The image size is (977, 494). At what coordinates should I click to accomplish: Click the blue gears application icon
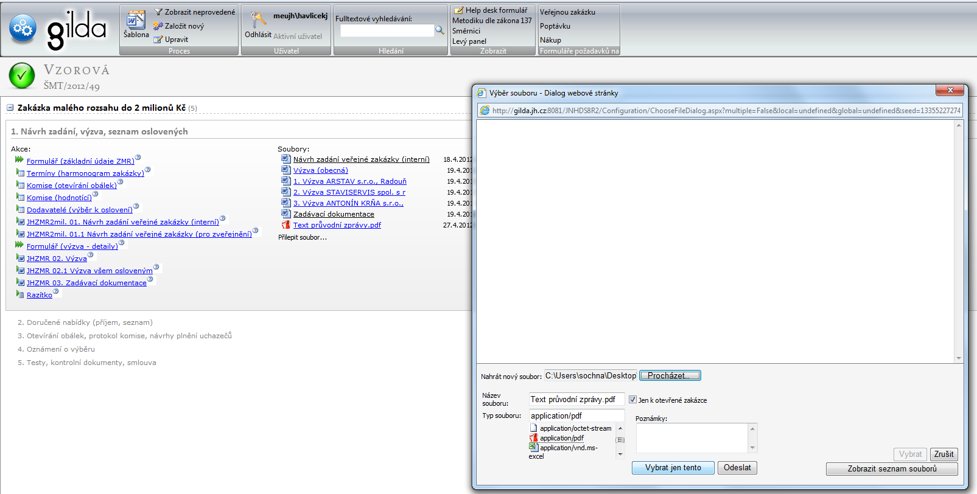pos(23,29)
